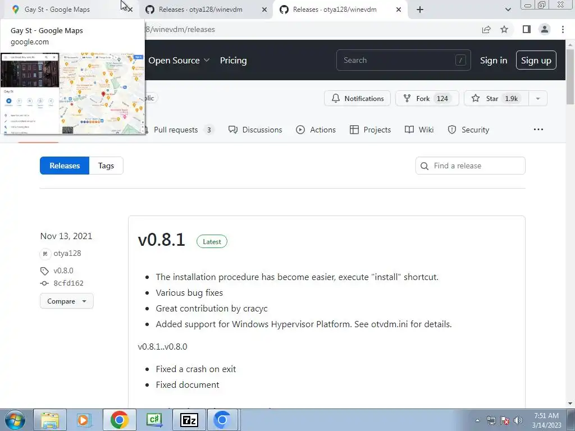This screenshot has width=575, height=431.
Task: Open the Projects tab
Action: pos(371,130)
